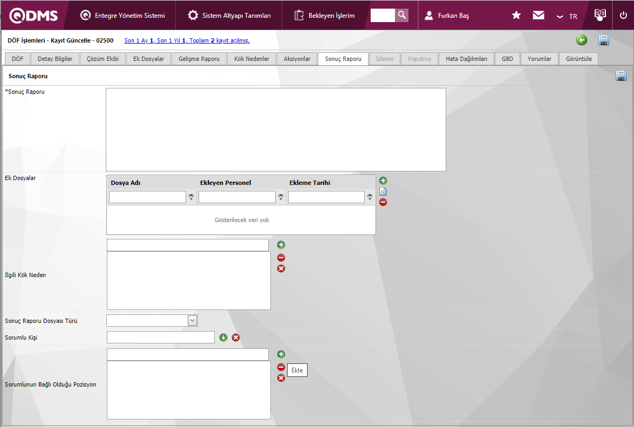Image resolution: width=634 pixels, height=427 pixels.
Task: Click the İlgili Kök Neden list box
Action: [x=189, y=281]
